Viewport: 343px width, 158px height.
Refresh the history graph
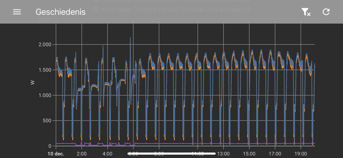point(326,12)
